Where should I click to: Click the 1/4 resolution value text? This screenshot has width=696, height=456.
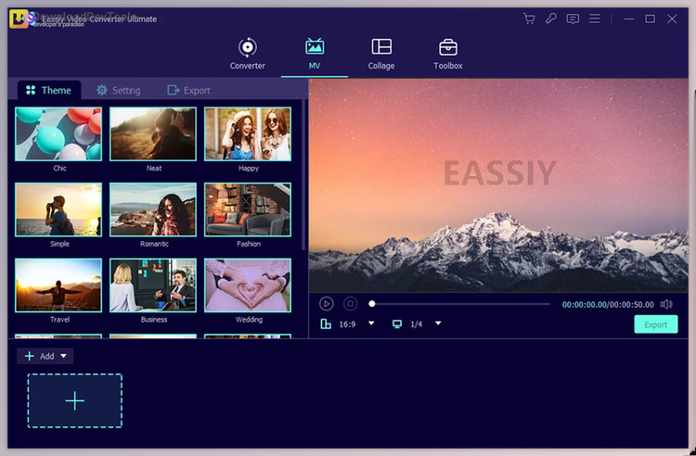[x=416, y=324]
